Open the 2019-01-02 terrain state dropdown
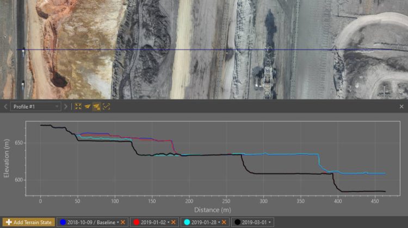Image resolution: width=408 pixels, height=228 pixels. 168,222
